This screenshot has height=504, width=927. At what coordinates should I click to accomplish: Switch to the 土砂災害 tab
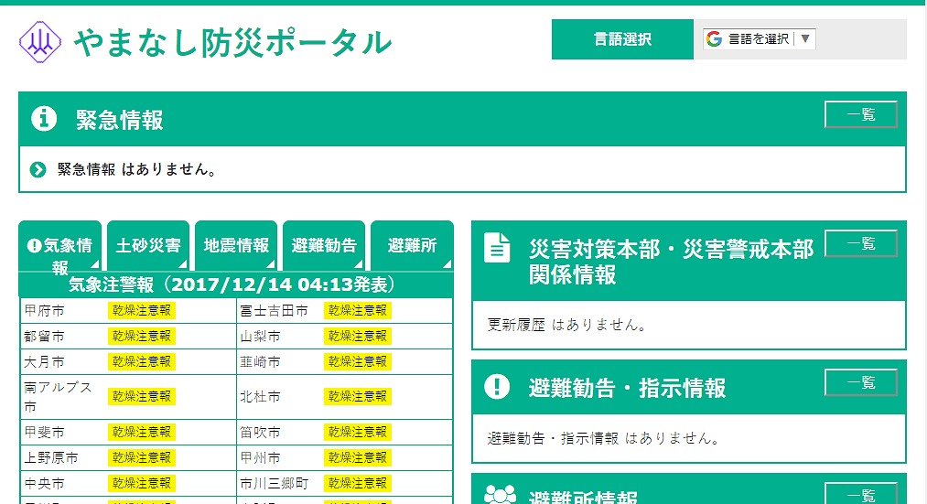coord(148,246)
